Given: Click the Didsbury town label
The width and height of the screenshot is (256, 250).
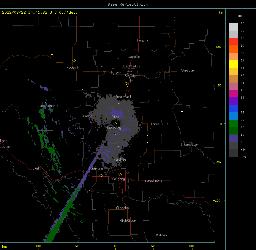Looking at the screenshot, I should tap(114, 128).
